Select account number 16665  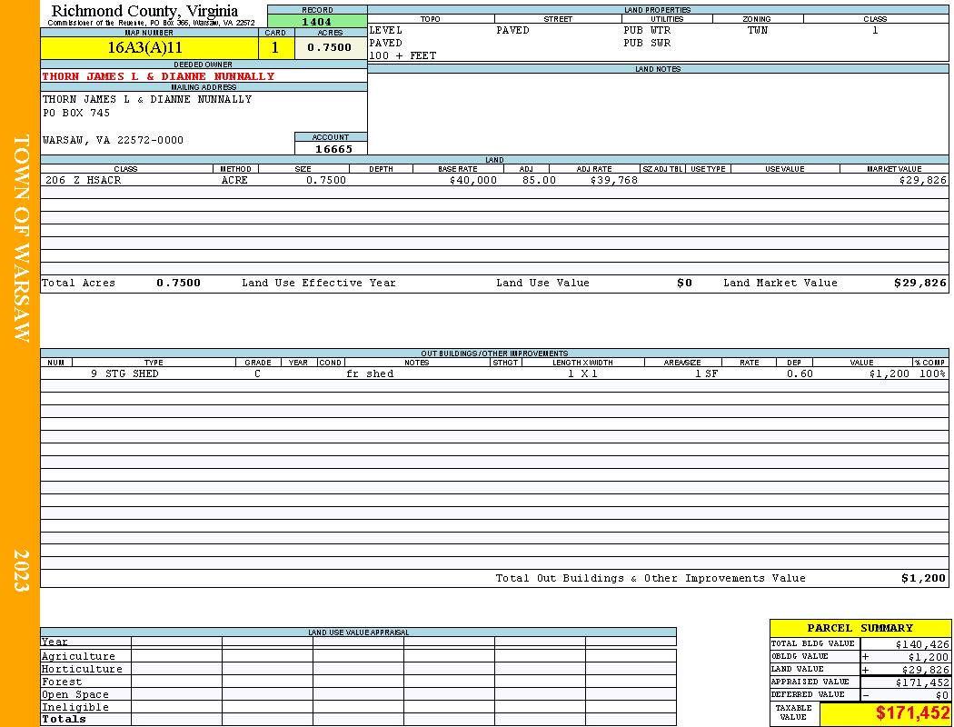point(333,149)
